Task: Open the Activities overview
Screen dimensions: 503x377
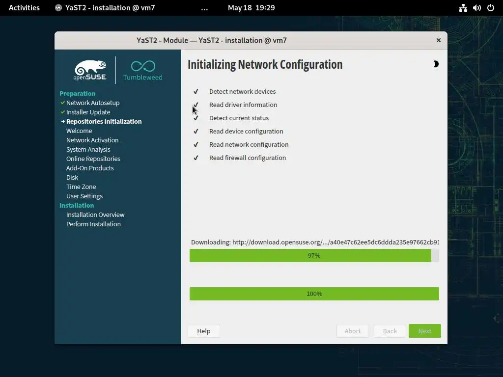Action: tap(24, 8)
